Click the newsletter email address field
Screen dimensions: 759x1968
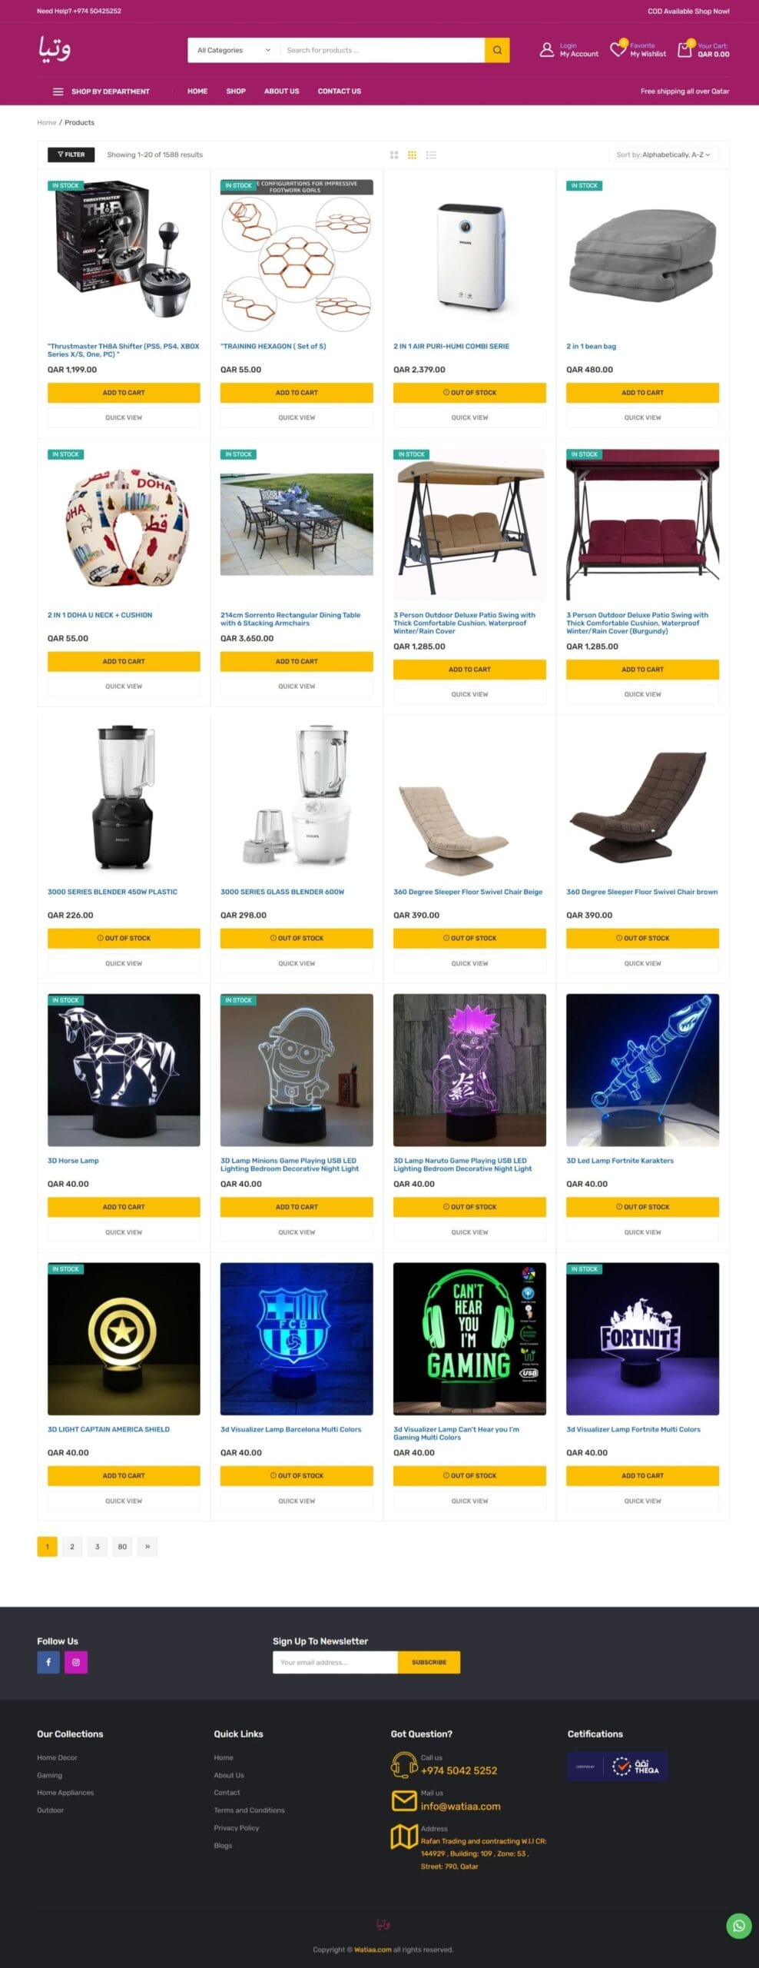click(335, 1662)
